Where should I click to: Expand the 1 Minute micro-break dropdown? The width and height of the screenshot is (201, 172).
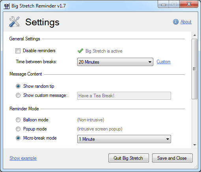pos(124,139)
